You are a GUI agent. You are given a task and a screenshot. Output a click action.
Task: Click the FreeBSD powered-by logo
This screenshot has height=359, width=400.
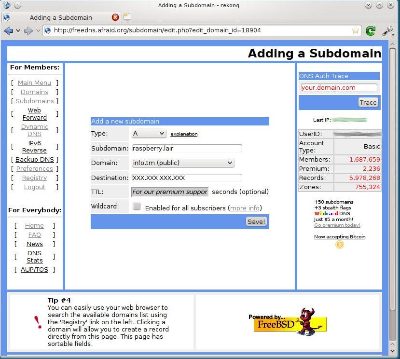(x=290, y=322)
